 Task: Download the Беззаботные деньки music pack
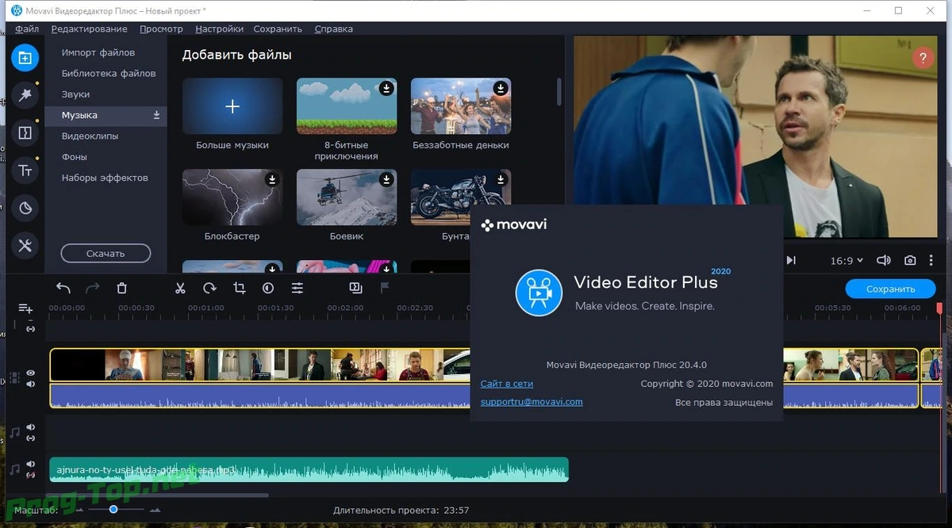click(501, 88)
